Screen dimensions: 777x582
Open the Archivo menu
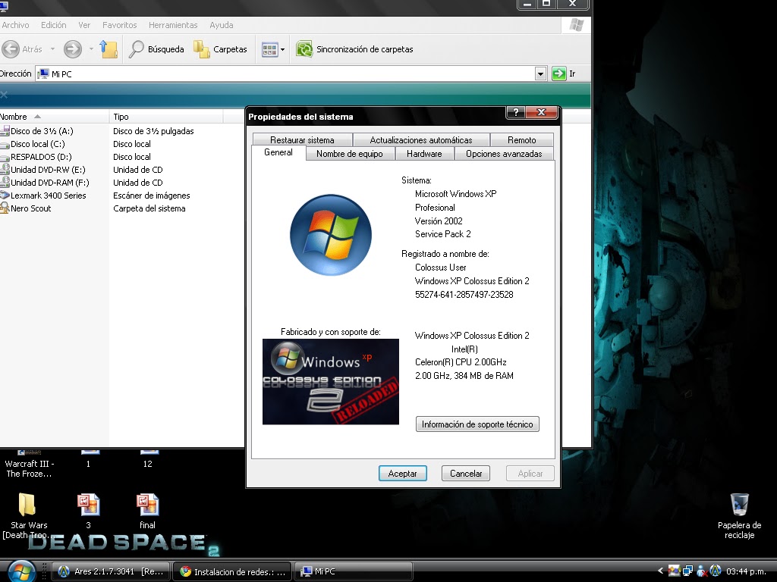coord(15,25)
